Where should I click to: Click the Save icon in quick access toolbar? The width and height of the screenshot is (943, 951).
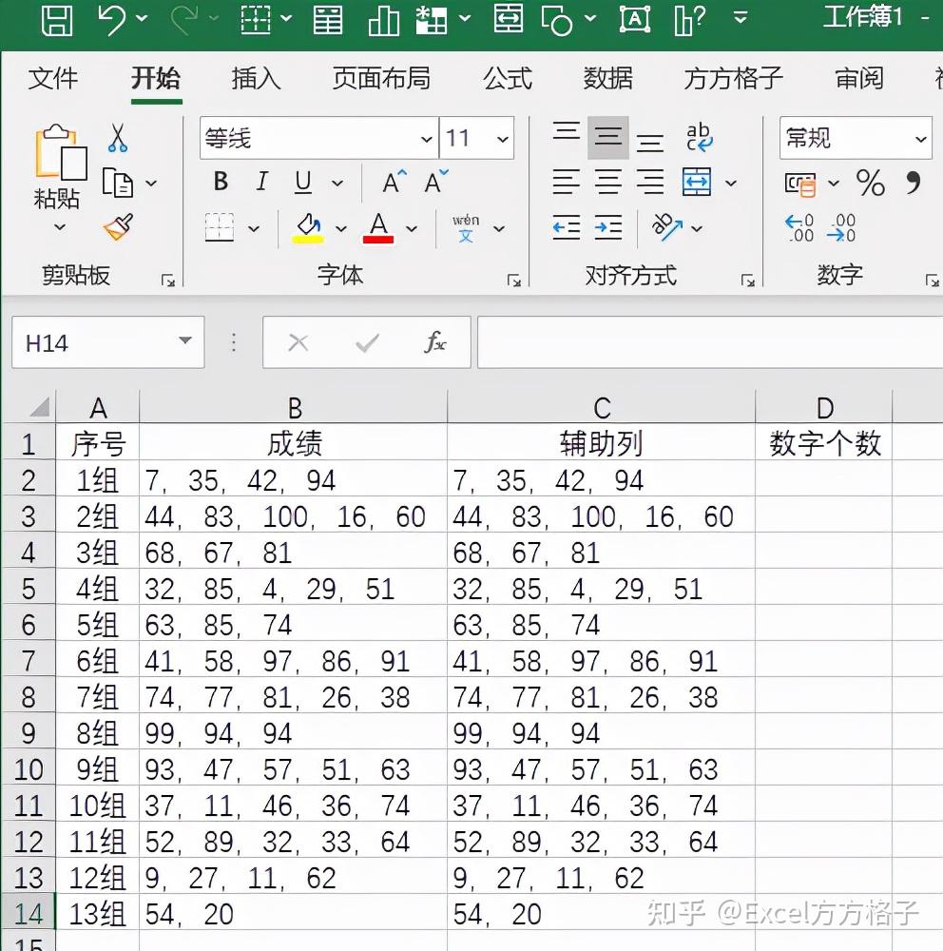[57, 19]
